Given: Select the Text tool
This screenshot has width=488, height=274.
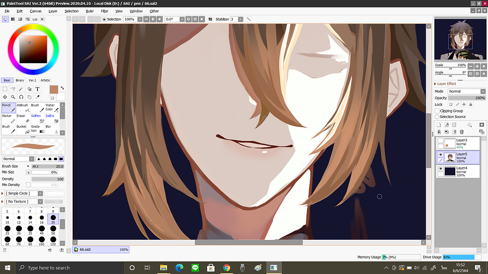Looking at the screenshot, I should [x=37, y=89].
